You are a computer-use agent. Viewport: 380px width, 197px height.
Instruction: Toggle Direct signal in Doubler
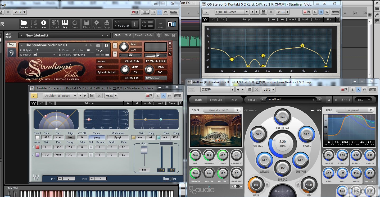37,138
